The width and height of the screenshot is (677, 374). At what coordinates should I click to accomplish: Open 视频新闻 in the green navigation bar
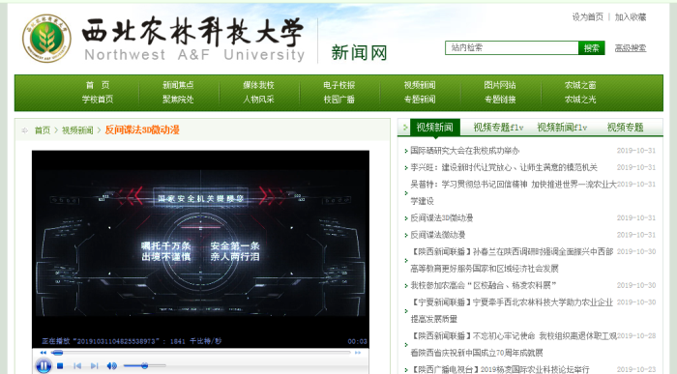[420, 85]
